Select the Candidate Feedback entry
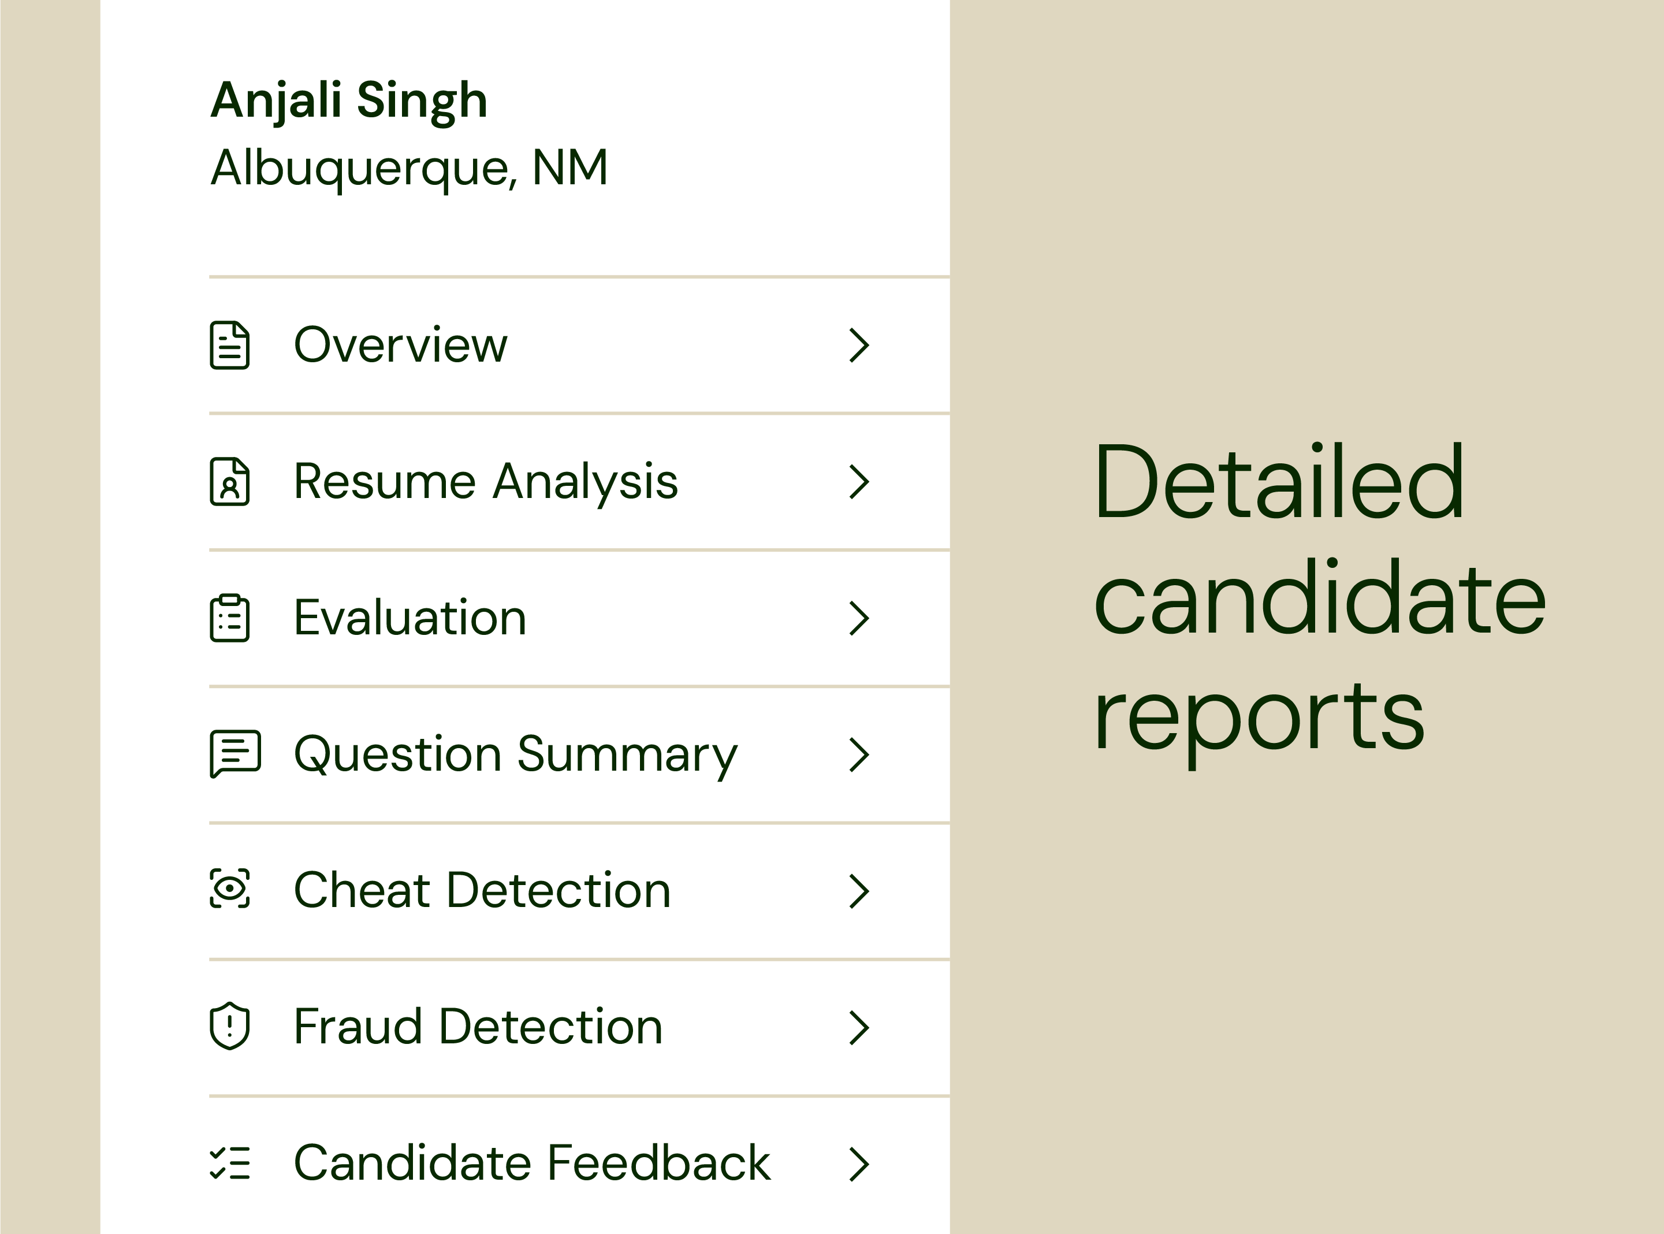Image resolution: width=1664 pixels, height=1234 pixels. [x=532, y=1163]
